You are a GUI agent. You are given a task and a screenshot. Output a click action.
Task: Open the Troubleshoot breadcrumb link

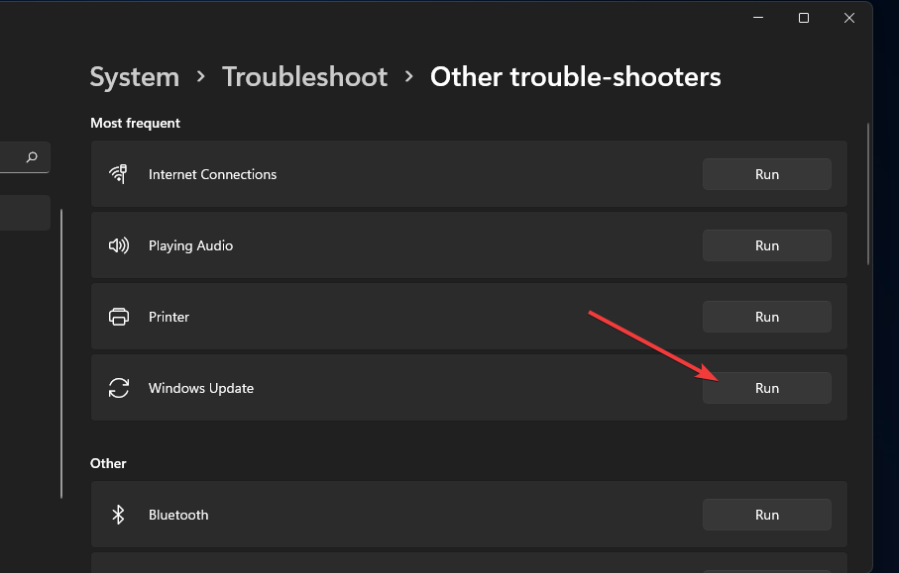pos(304,76)
